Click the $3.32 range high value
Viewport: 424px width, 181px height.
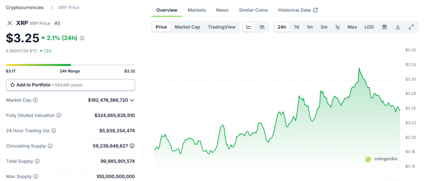[x=130, y=71]
